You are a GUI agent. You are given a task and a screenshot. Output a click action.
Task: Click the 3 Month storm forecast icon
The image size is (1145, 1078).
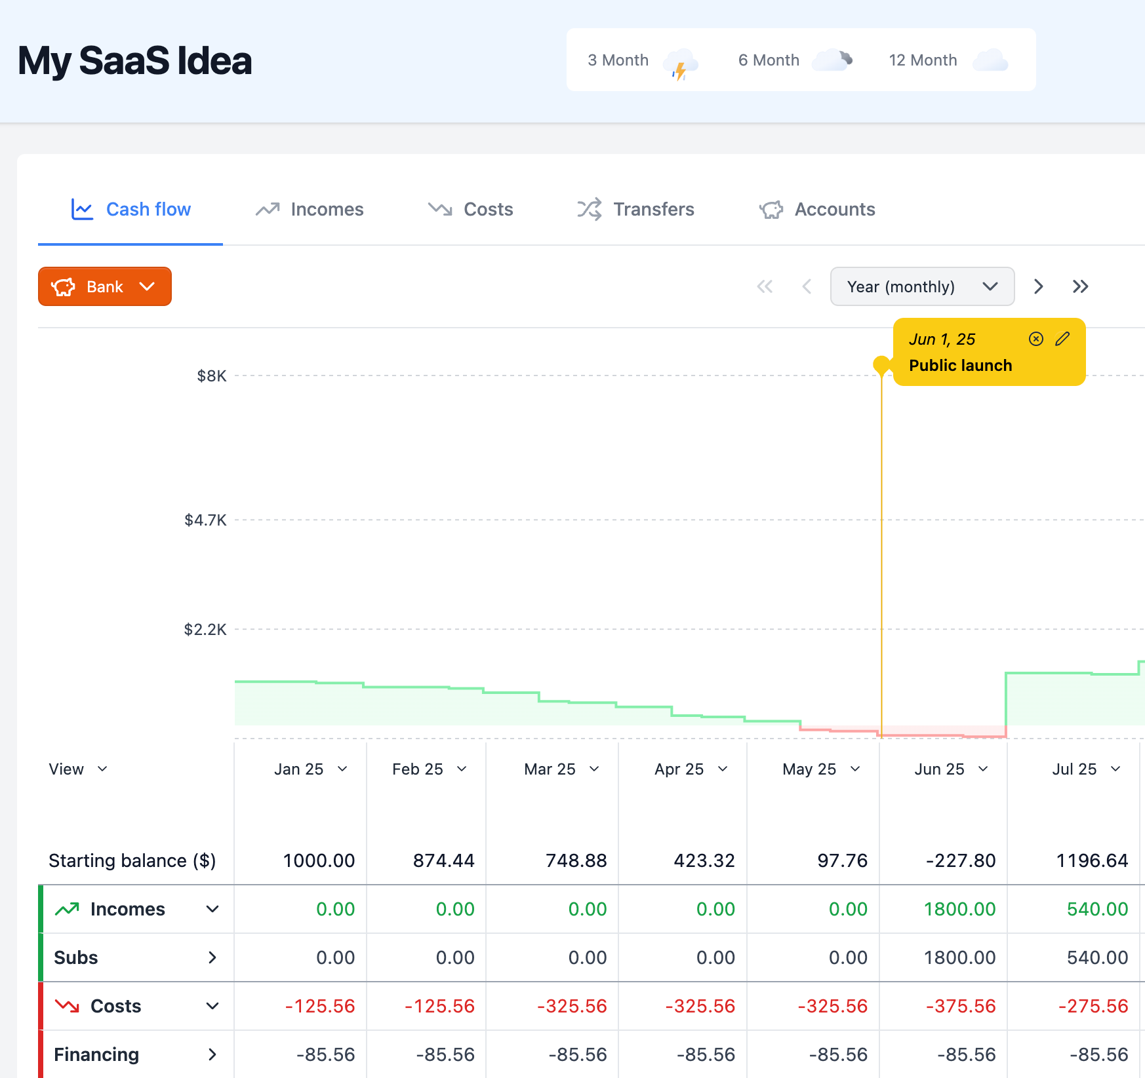click(680, 62)
